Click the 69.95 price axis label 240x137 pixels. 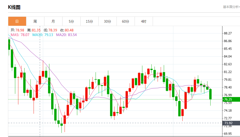click(x=228, y=134)
